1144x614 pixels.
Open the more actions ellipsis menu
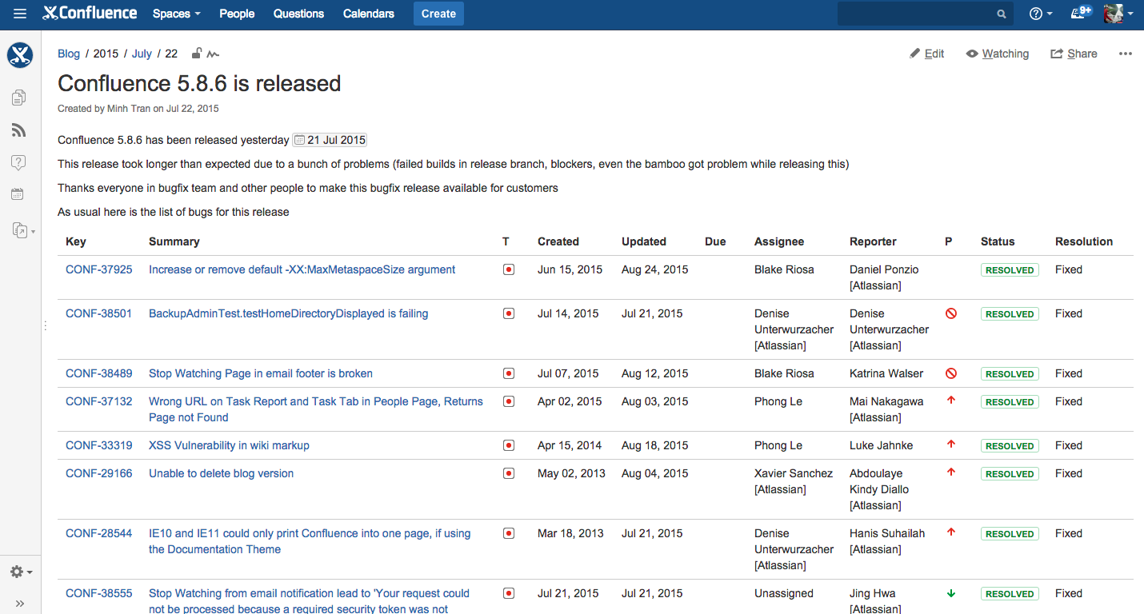(x=1125, y=54)
